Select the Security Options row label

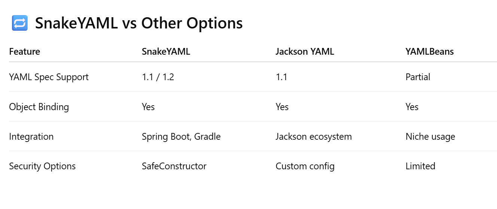click(x=42, y=166)
